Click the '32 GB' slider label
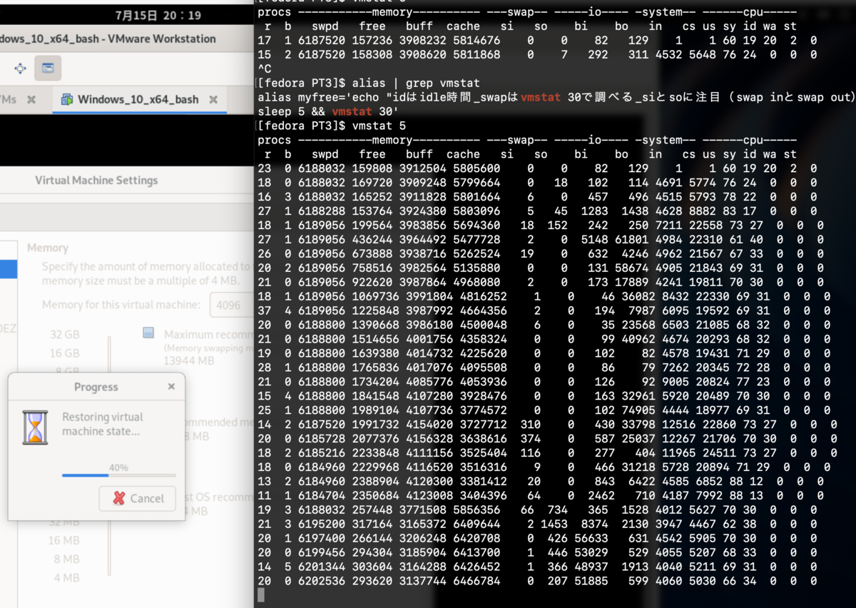The image size is (856, 608). point(65,335)
